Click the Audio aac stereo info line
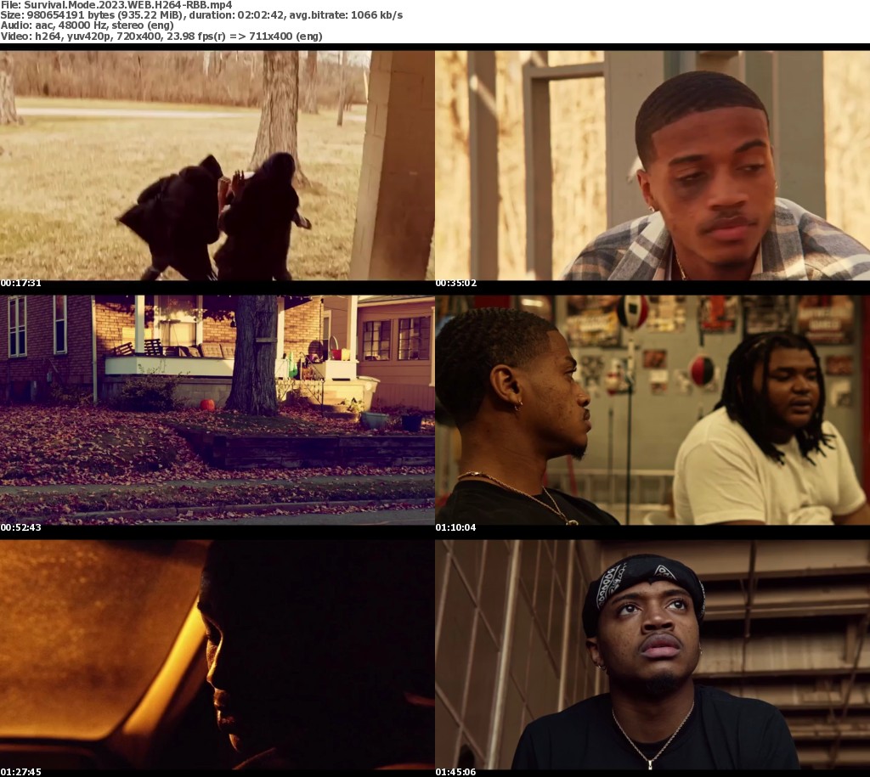 click(88, 25)
